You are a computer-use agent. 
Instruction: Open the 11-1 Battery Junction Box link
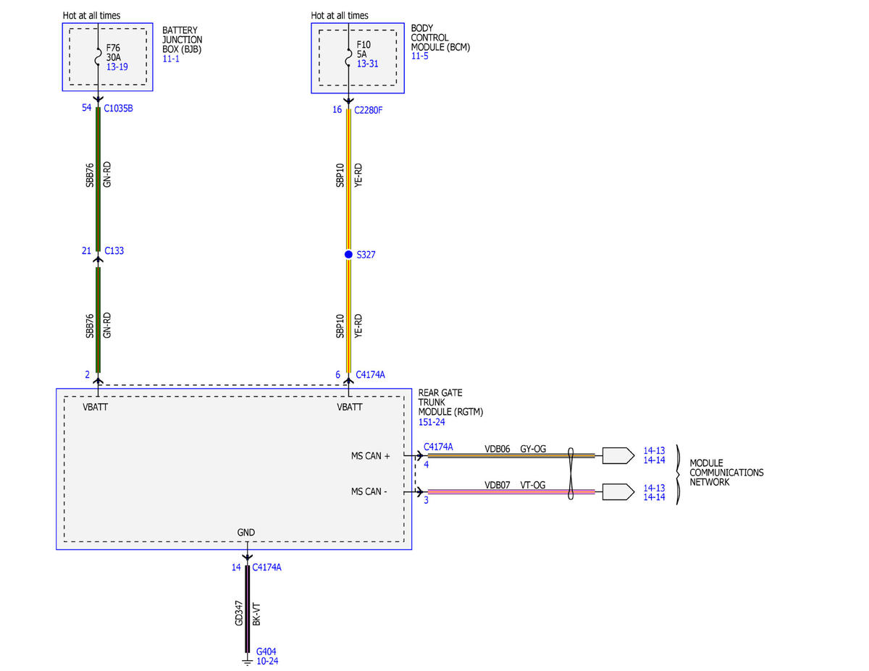[170, 59]
